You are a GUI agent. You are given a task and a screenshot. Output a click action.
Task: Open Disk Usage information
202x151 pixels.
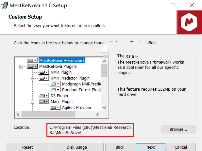(x=77, y=147)
